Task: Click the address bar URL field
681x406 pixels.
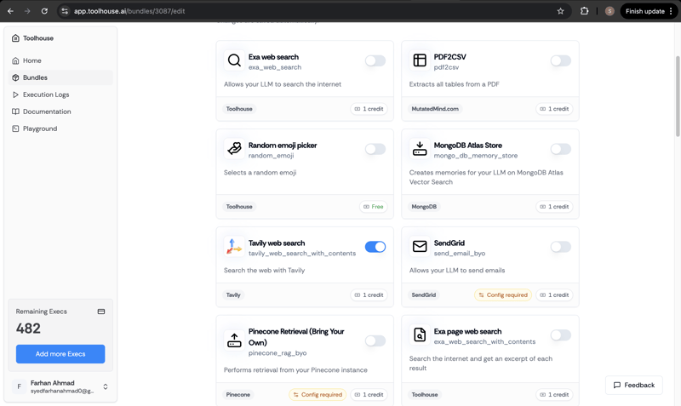Action: point(312,11)
